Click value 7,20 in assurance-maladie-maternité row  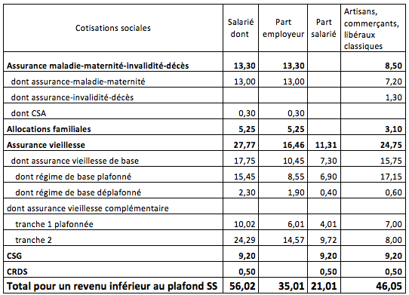tap(394, 81)
